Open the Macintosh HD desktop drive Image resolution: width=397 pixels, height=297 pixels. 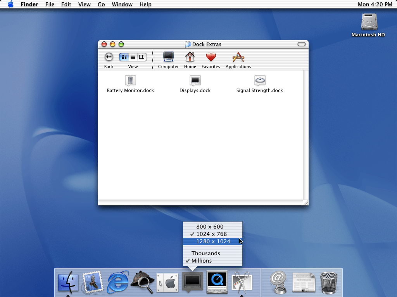368,22
